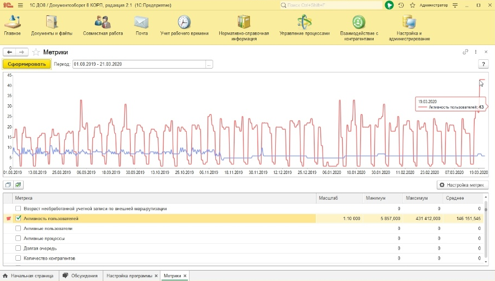
Task: Click red color flag of Активность пользователей
Action: pyautogui.click(x=9, y=218)
